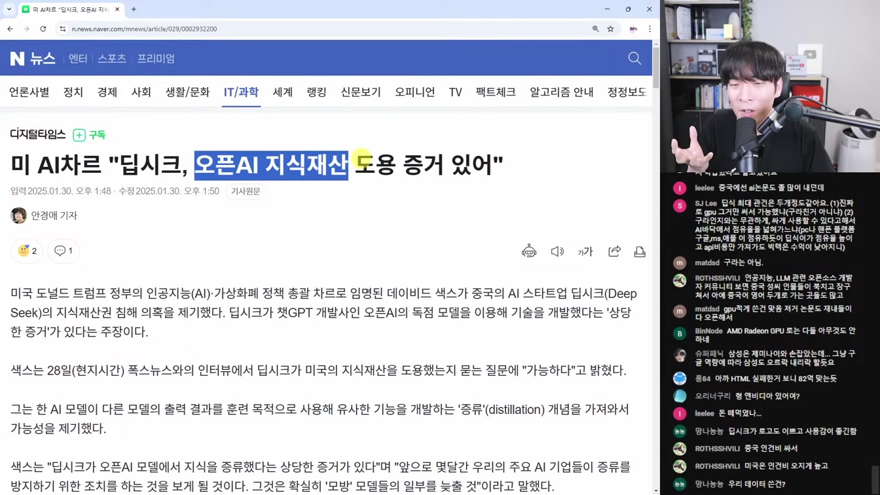This screenshot has height=495, width=880.
Task: Select the 사회 tab
Action: coord(141,92)
